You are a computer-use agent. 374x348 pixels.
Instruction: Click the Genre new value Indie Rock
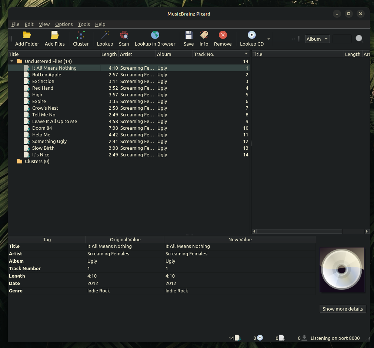pyautogui.click(x=177, y=291)
